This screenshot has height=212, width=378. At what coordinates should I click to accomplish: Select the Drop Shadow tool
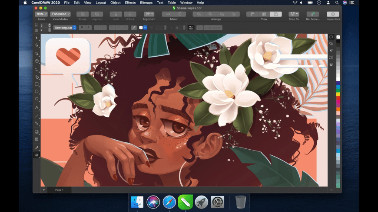tap(36, 132)
